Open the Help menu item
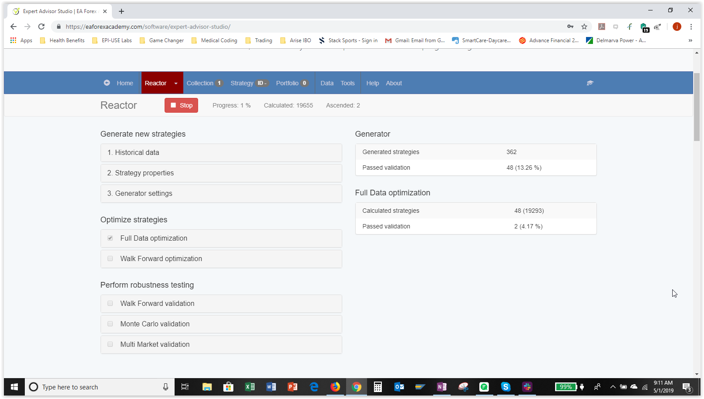The height and width of the screenshot is (399, 704). click(x=373, y=83)
